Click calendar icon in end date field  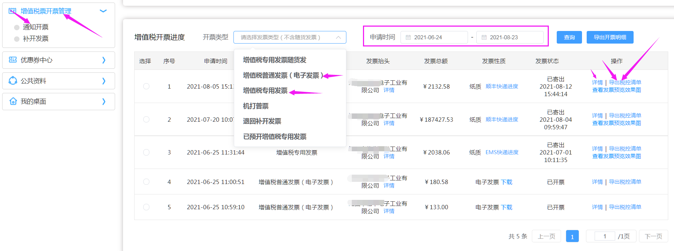tap(484, 37)
